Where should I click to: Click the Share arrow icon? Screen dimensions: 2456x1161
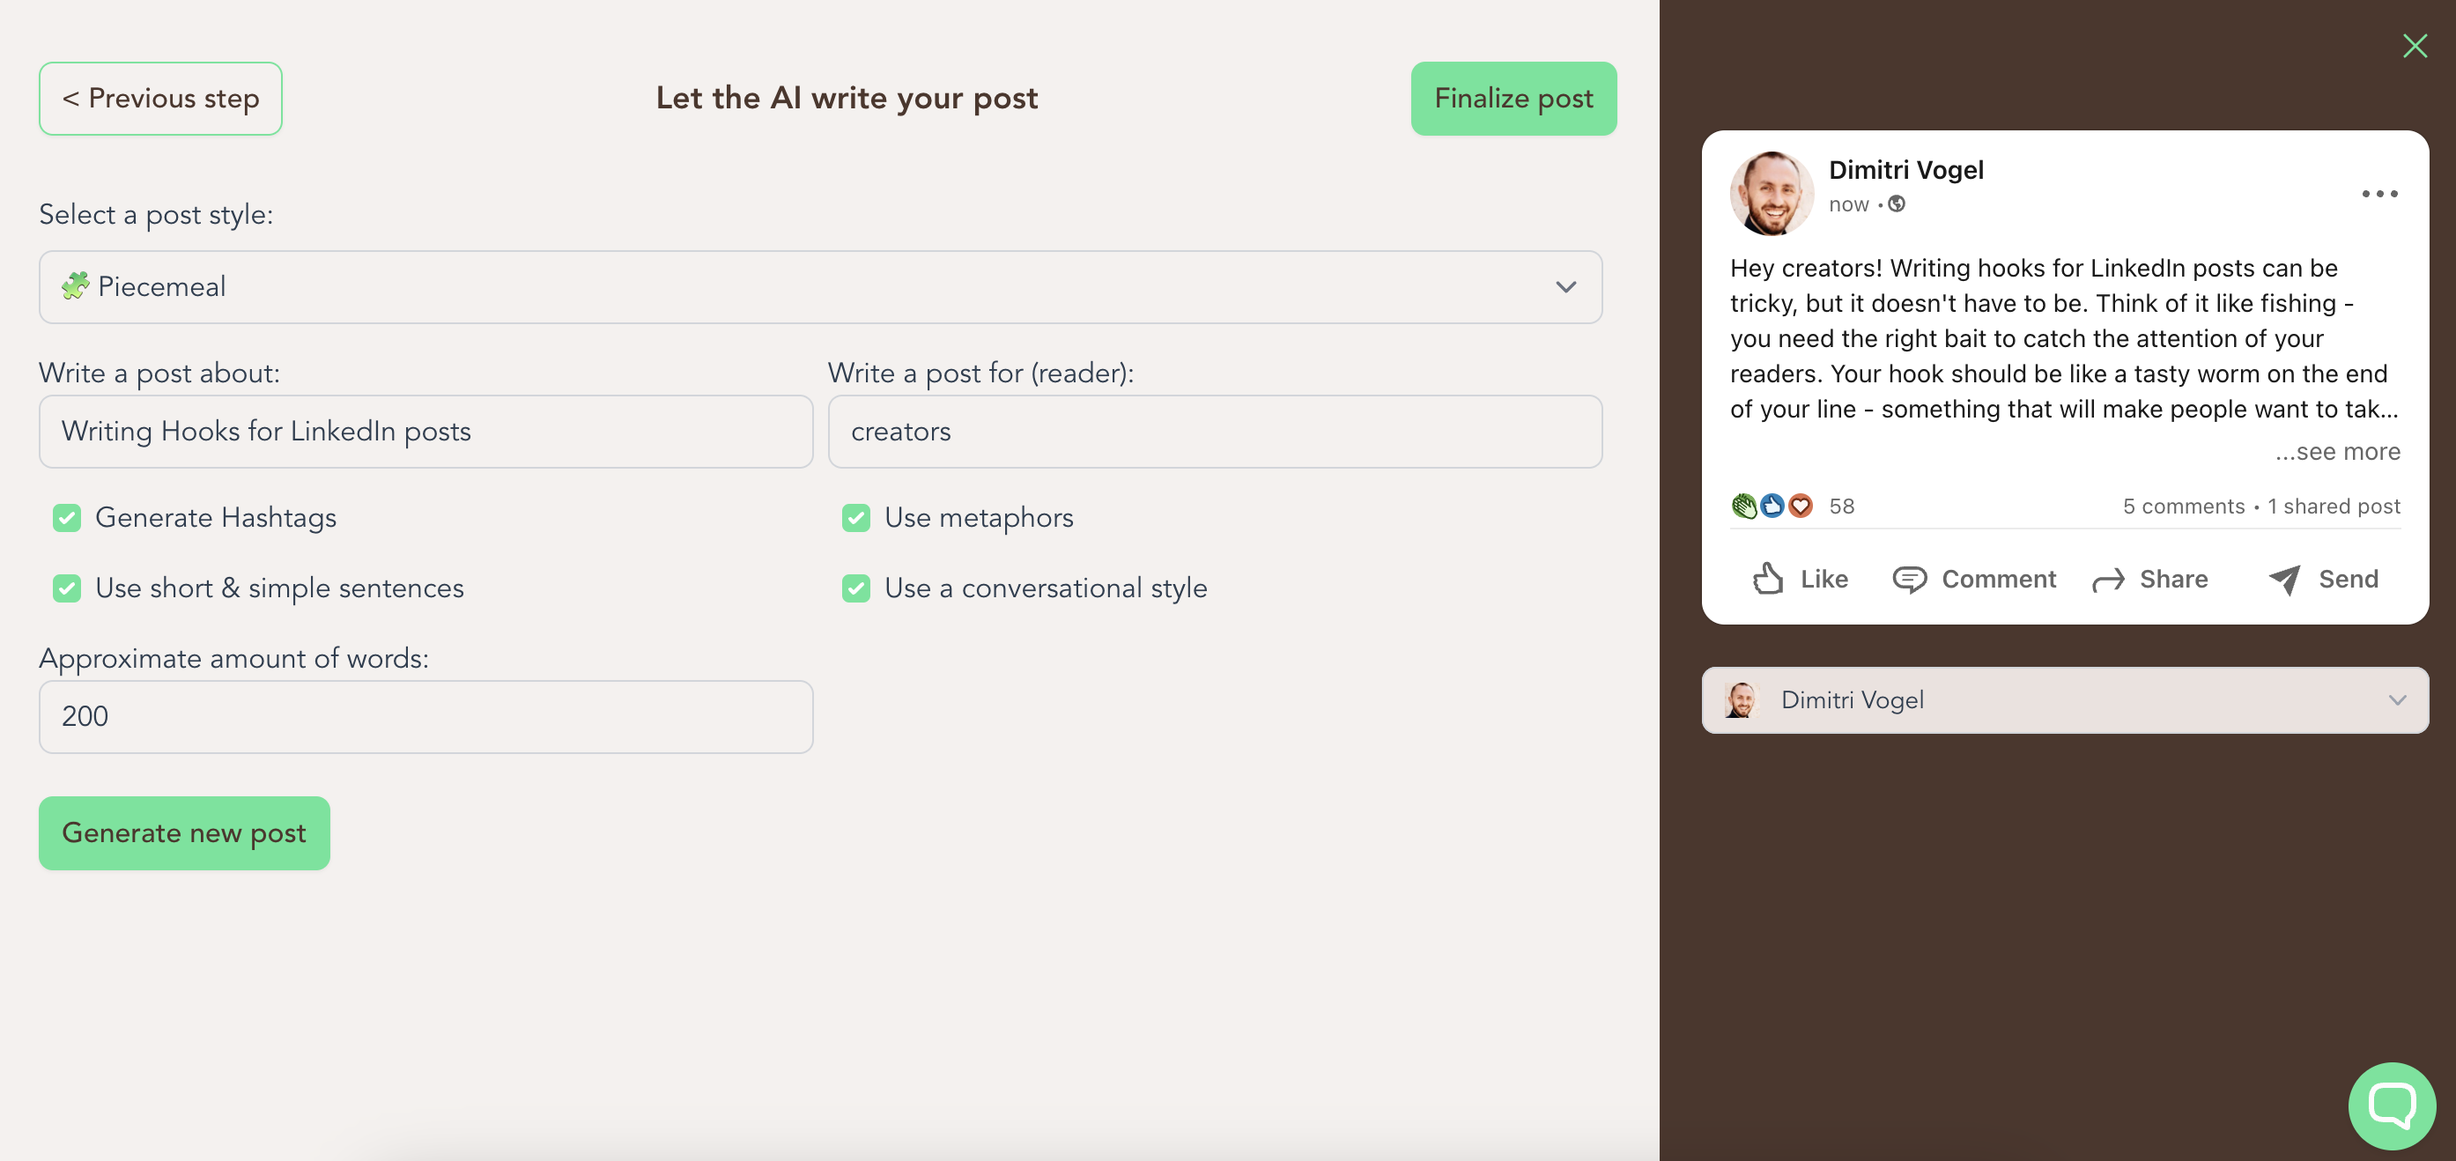tap(2109, 579)
